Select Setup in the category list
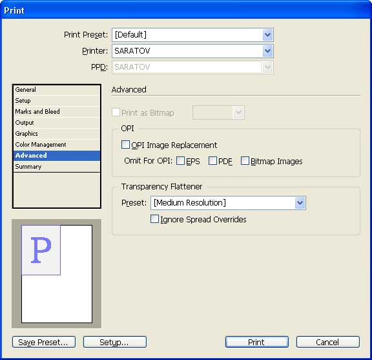The height and width of the screenshot is (360, 372). 56,101
